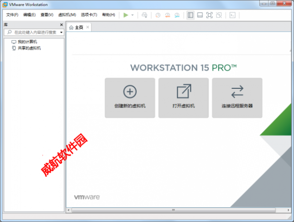
Task: Click the scrollbar right arrow
Action: pos(288,210)
